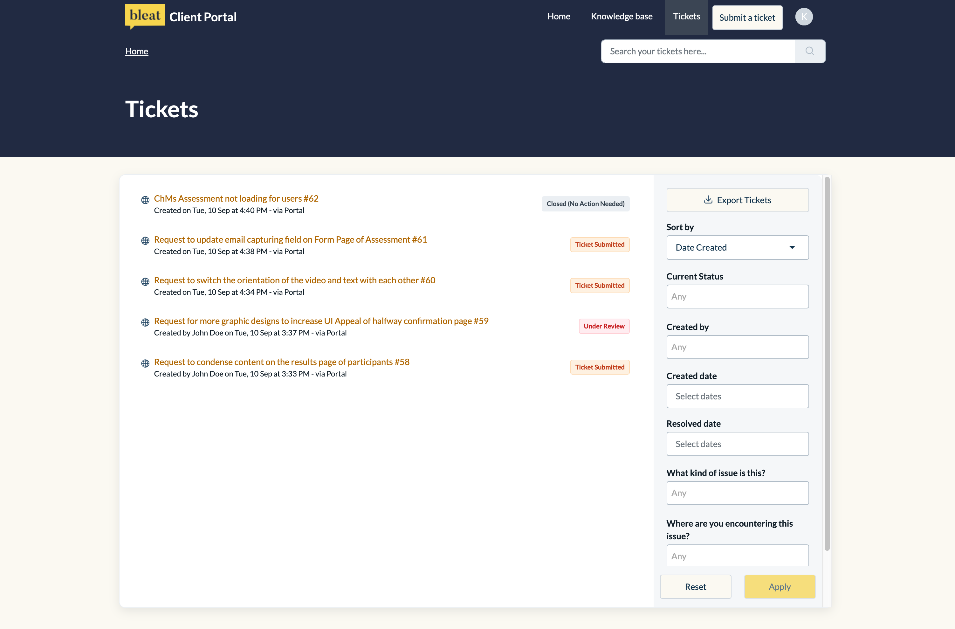
Task: Click globe icon beside ticket #58
Action: (145, 363)
